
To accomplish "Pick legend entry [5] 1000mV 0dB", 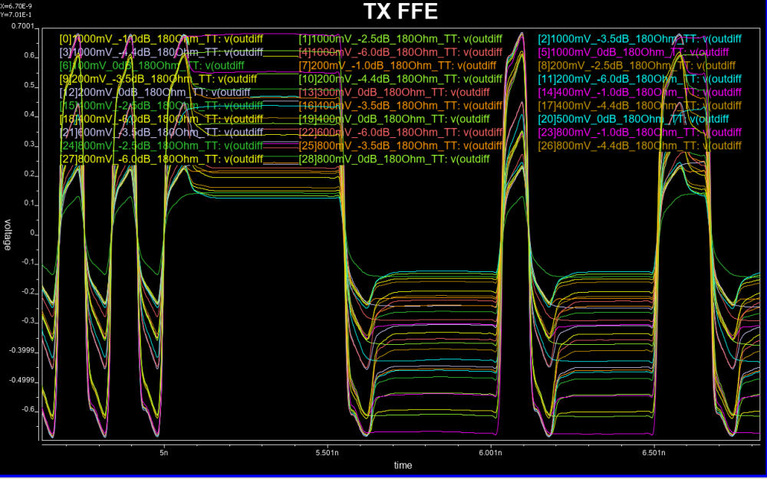I will pyautogui.click(x=640, y=52).
